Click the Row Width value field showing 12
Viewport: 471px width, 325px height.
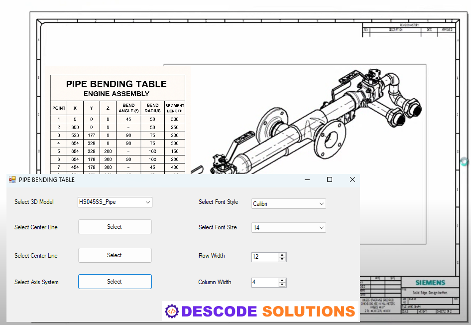[x=264, y=257]
